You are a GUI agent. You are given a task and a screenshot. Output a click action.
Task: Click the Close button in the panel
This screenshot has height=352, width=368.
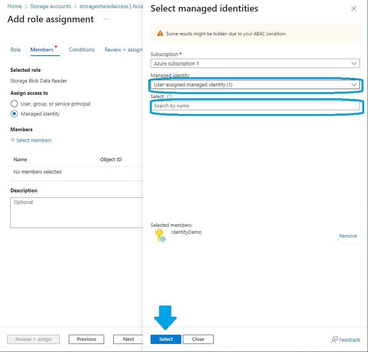198,339
